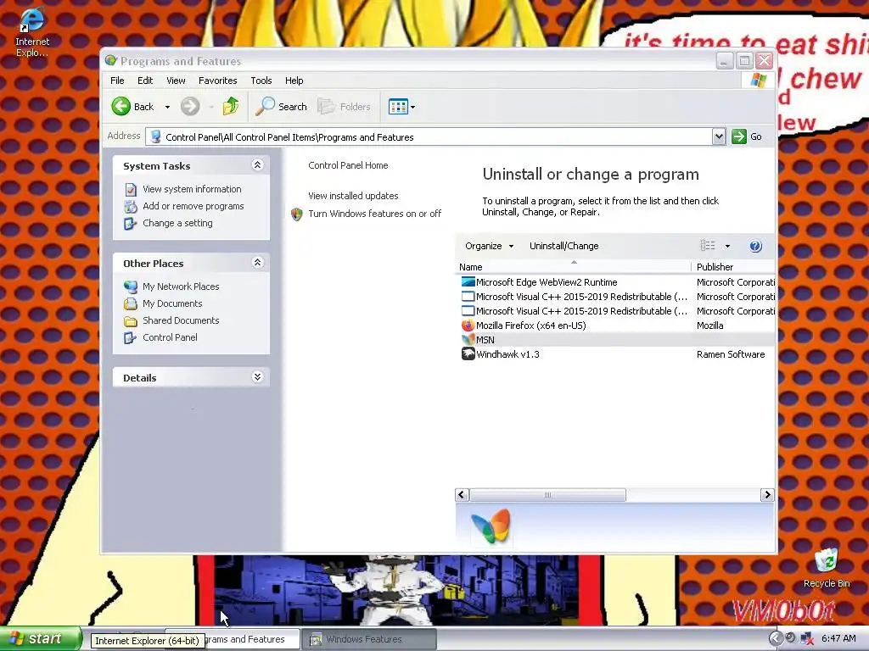This screenshot has width=869, height=651.
Task: Click Change a setting link
Action: click(177, 223)
